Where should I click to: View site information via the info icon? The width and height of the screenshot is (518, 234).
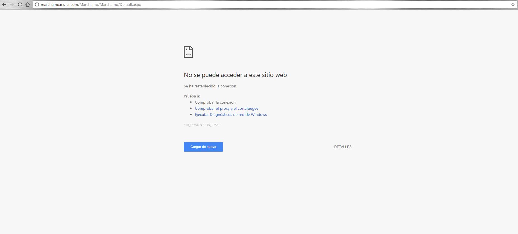tap(37, 4)
